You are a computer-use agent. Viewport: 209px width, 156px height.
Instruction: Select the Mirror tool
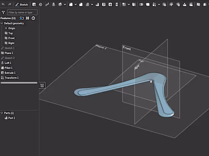[x=134, y=5]
